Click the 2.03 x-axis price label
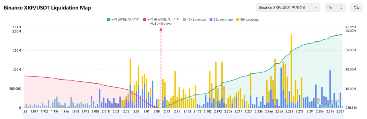The height and width of the screenshot is (119, 367). click(116, 112)
